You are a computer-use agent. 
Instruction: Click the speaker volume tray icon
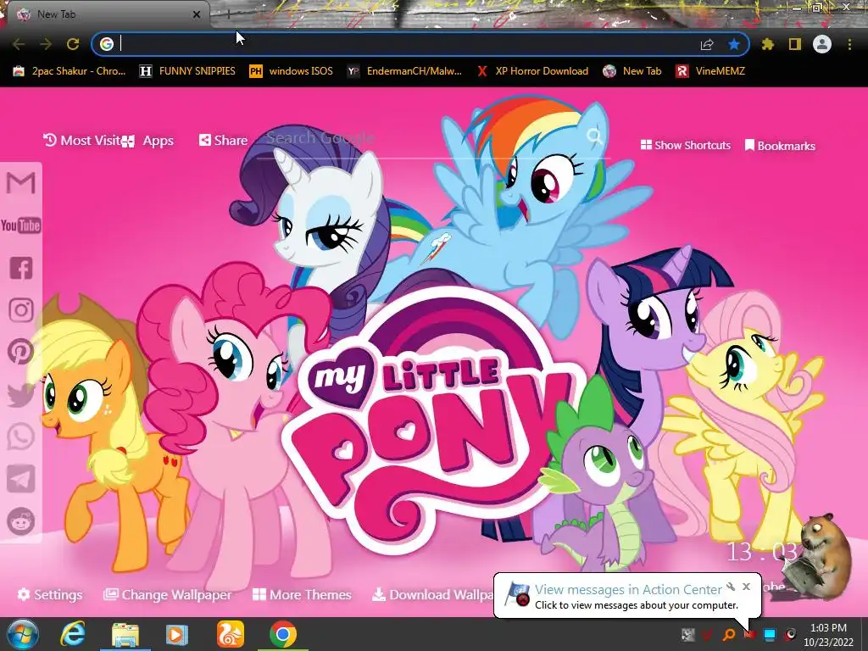791,634
